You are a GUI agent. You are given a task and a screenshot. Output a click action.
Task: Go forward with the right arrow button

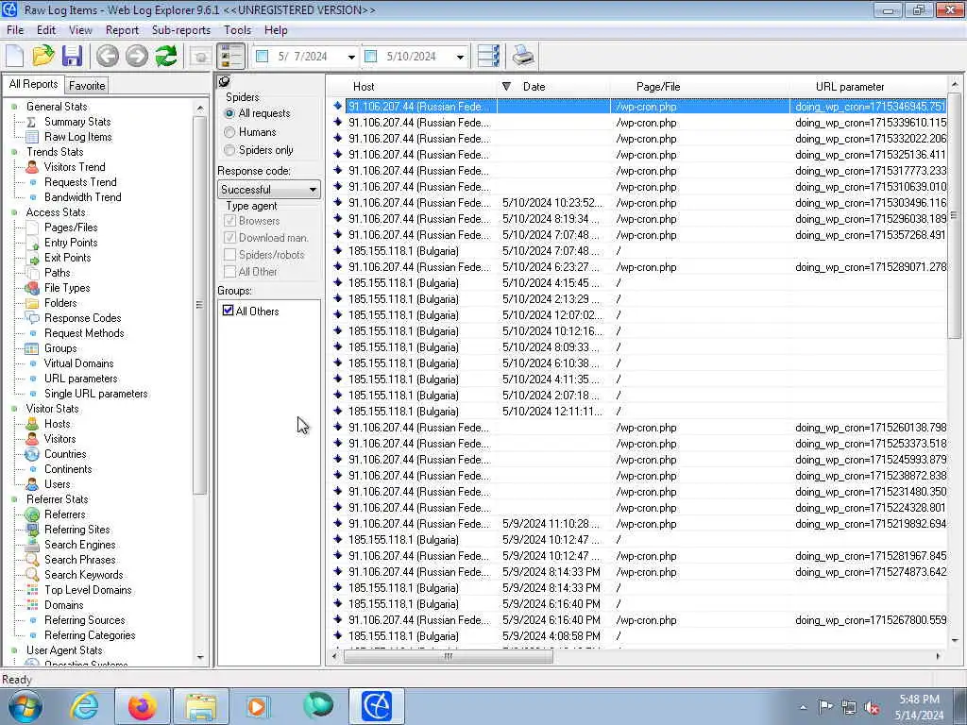tap(137, 56)
